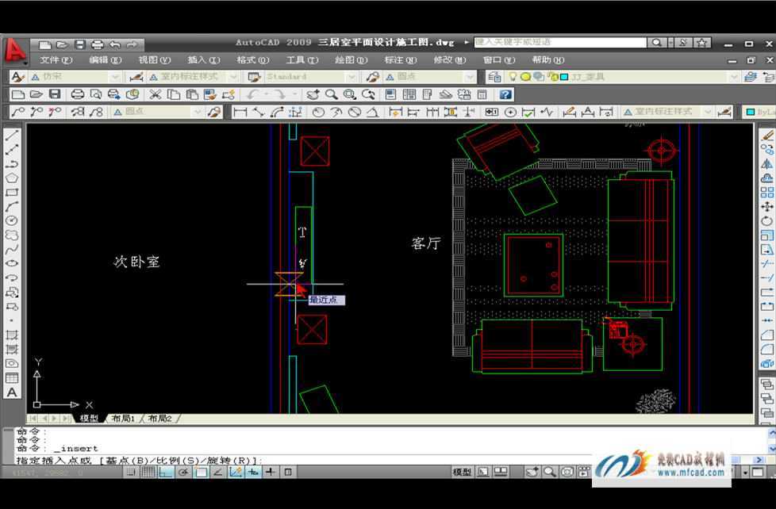Open the 插入(I) menu

tap(203, 60)
